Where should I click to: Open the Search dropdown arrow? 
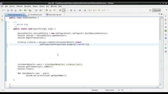pos(56,10)
